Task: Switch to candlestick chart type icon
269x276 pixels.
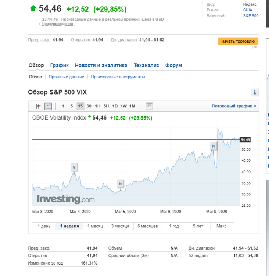Action: coord(38,106)
